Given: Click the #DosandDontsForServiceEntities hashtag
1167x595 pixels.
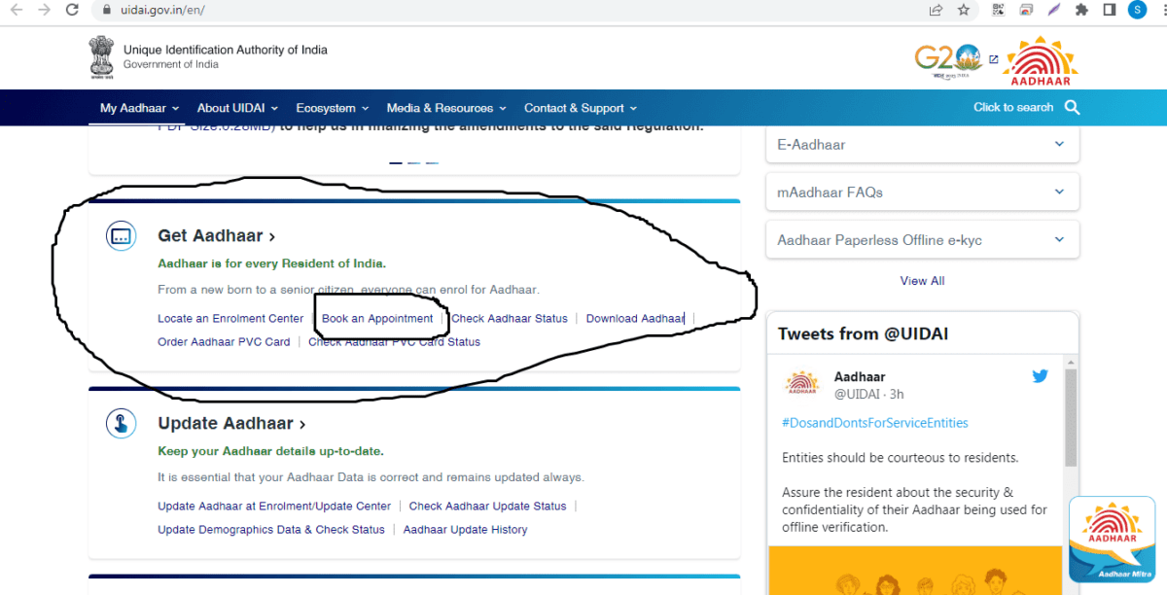Looking at the screenshot, I should click(874, 422).
